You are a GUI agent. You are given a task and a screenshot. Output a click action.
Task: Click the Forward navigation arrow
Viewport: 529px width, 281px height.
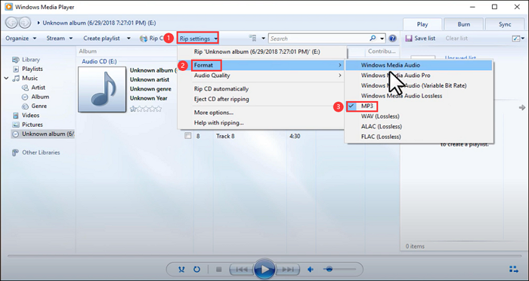tap(25, 23)
